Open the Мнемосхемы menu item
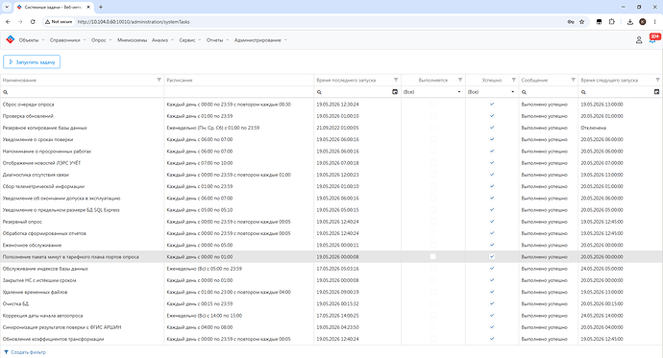This screenshot has width=663, height=358. pyautogui.click(x=132, y=40)
